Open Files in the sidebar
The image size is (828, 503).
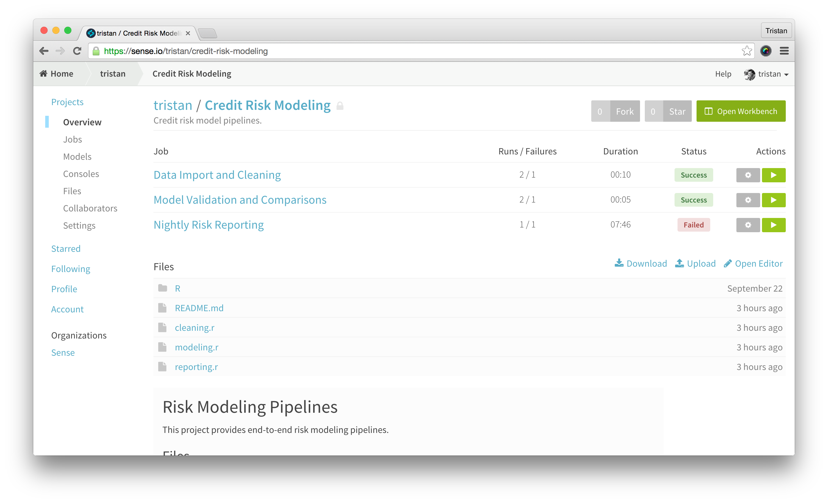point(72,191)
